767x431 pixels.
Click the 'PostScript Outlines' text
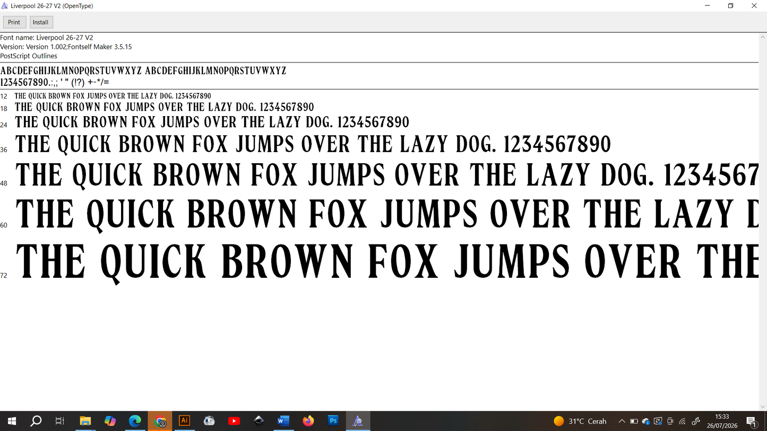[29, 56]
